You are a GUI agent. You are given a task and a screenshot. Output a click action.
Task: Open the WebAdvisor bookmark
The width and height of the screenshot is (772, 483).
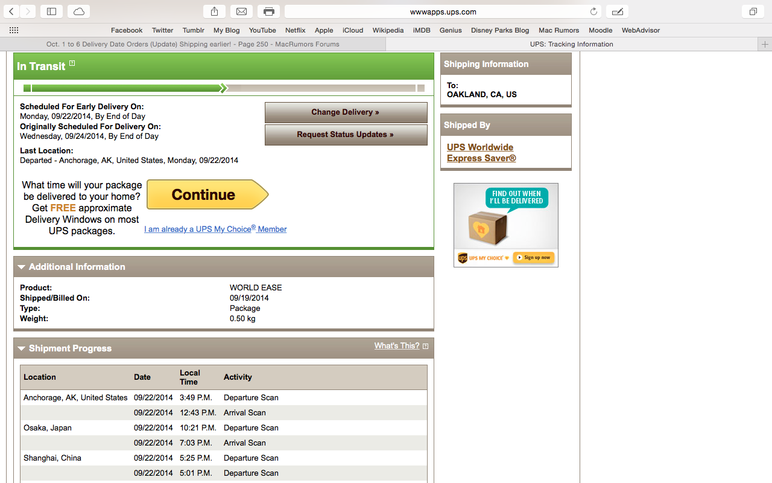pyautogui.click(x=641, y=30)
